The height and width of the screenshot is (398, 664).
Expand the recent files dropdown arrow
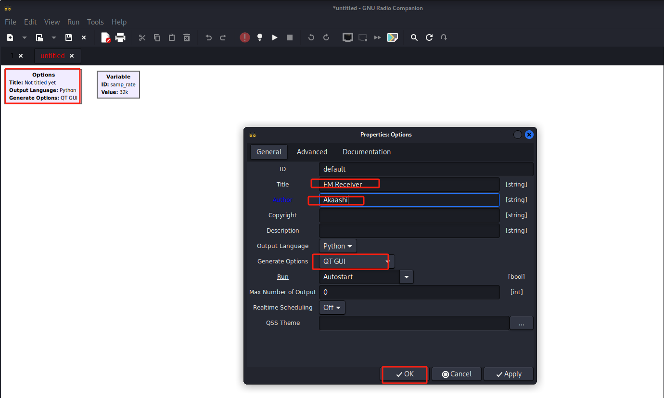point(54,37)
